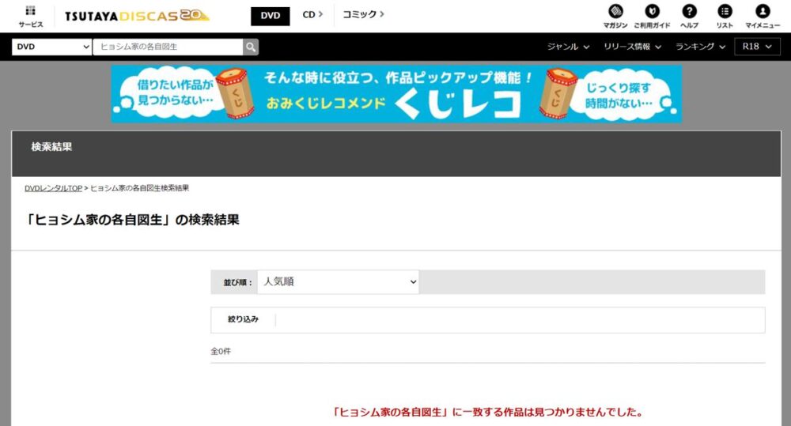Open the リスト icon
The image size is (791, 426).
click(725, 16)
